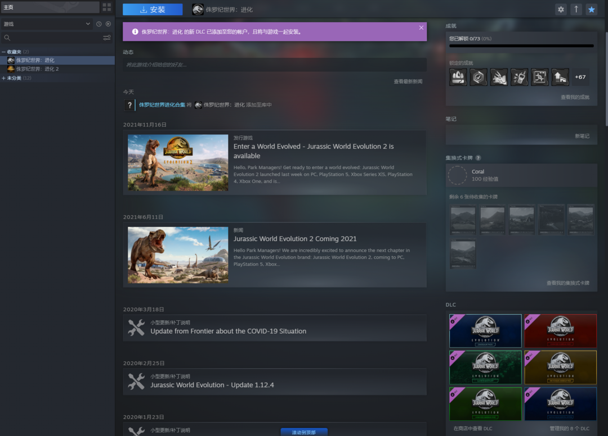
Task: Open the Jurassic World Evolution 2 Coming 2021 thumbnail
Action: [178, 255]
